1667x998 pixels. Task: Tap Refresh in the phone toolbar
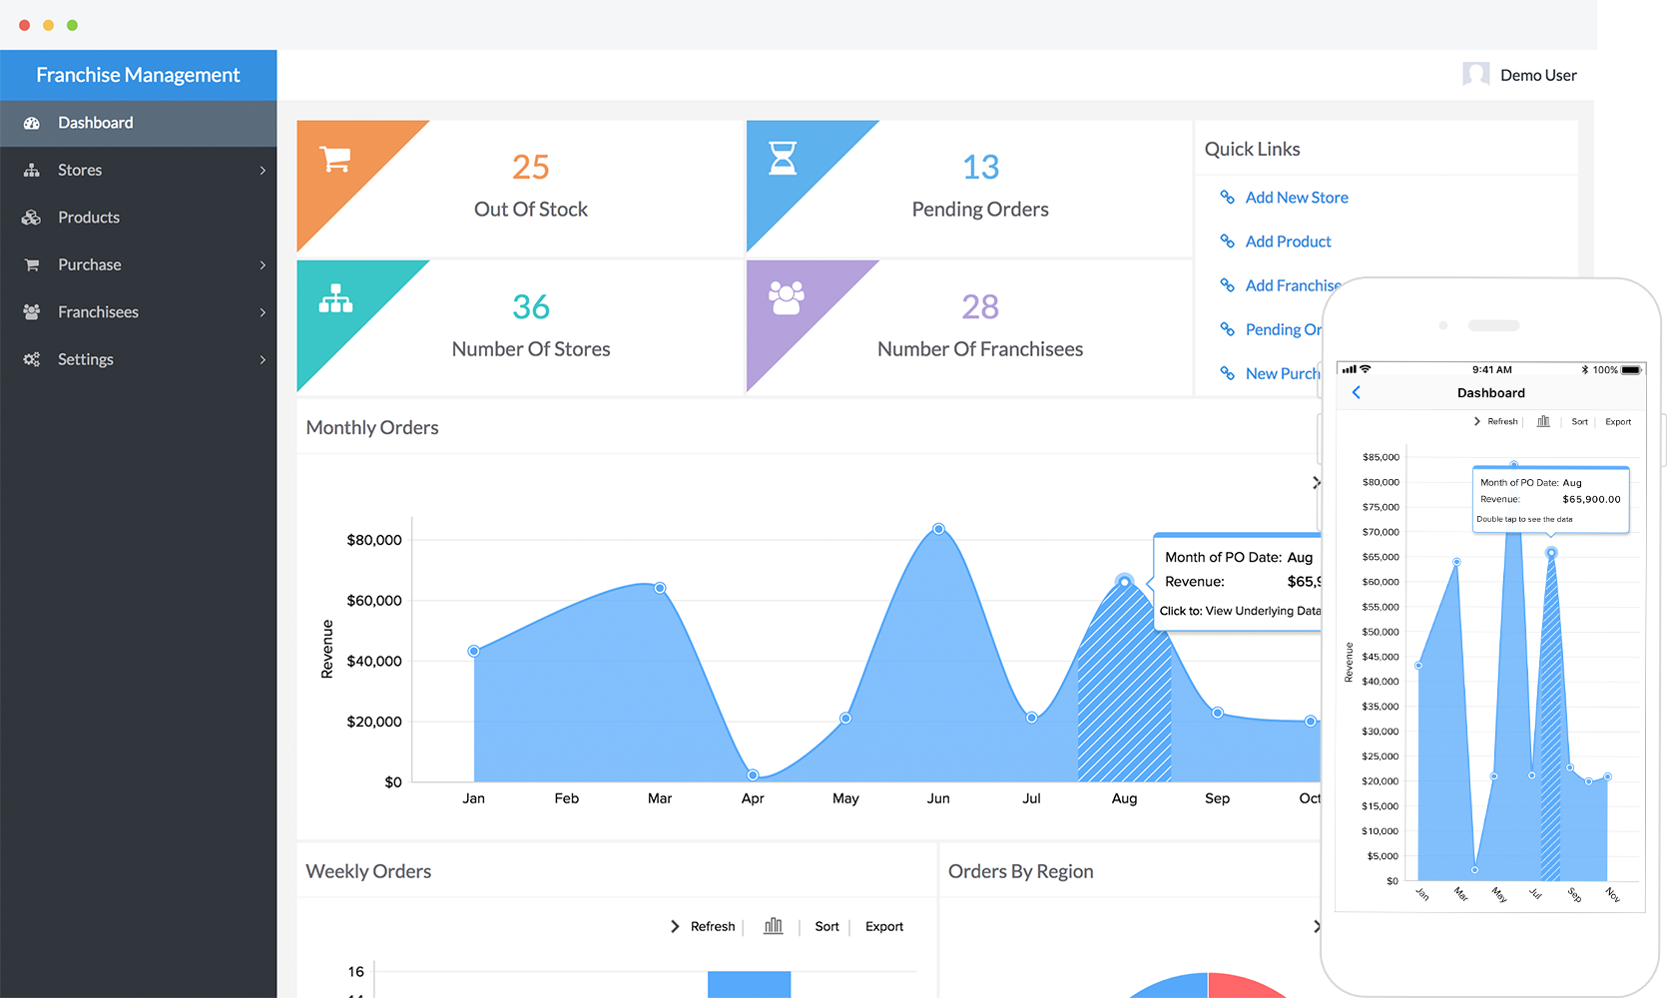tap(1502, 421)
